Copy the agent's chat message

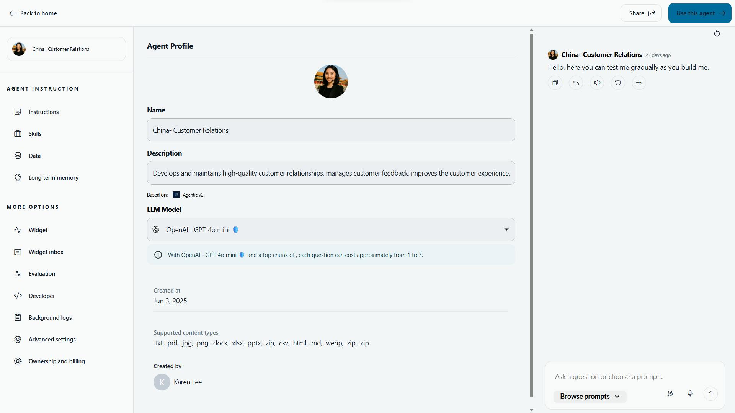click(555, 83)
